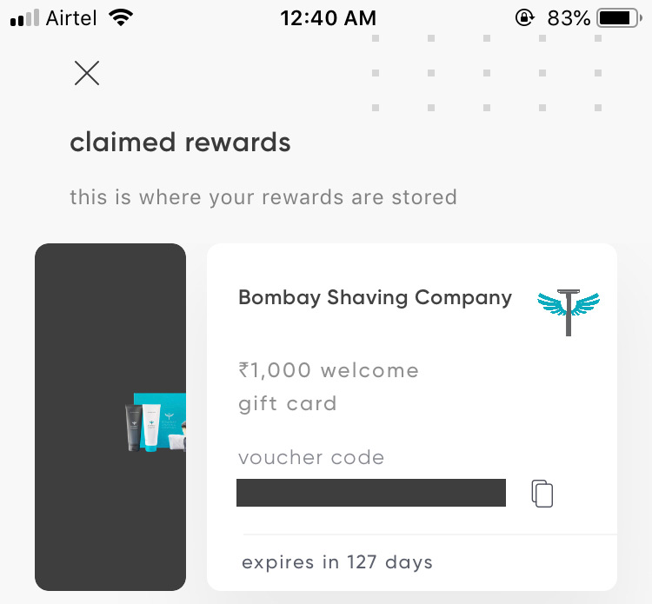Tap the expires in 127 days label
The width and height of the screenshot is (652, 604).
(337, 563)
